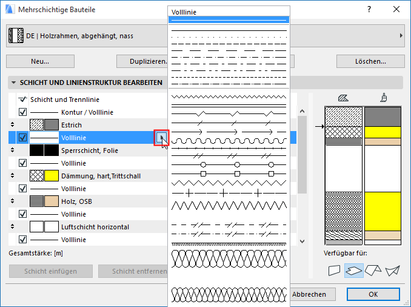Screen dimensions: 411x307
Task: Confirm with the OK button
Action: pyautogui.click(x=373, y=294)
